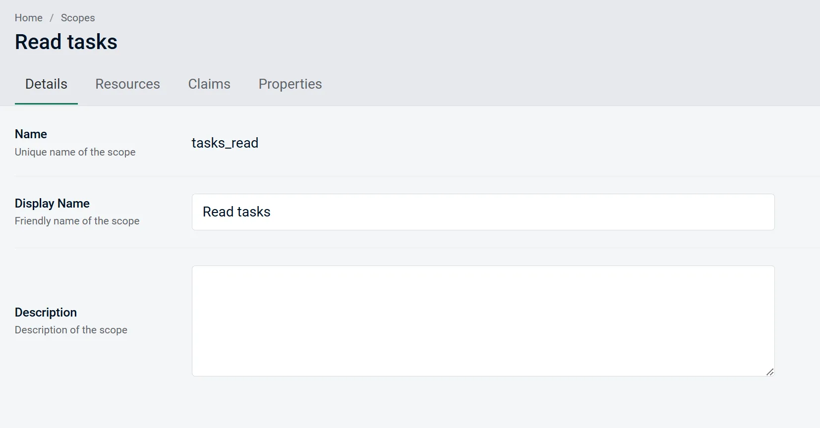Select the tasks_read name value
The width and height of the screenshot is (820, 428).
(225, 143)
